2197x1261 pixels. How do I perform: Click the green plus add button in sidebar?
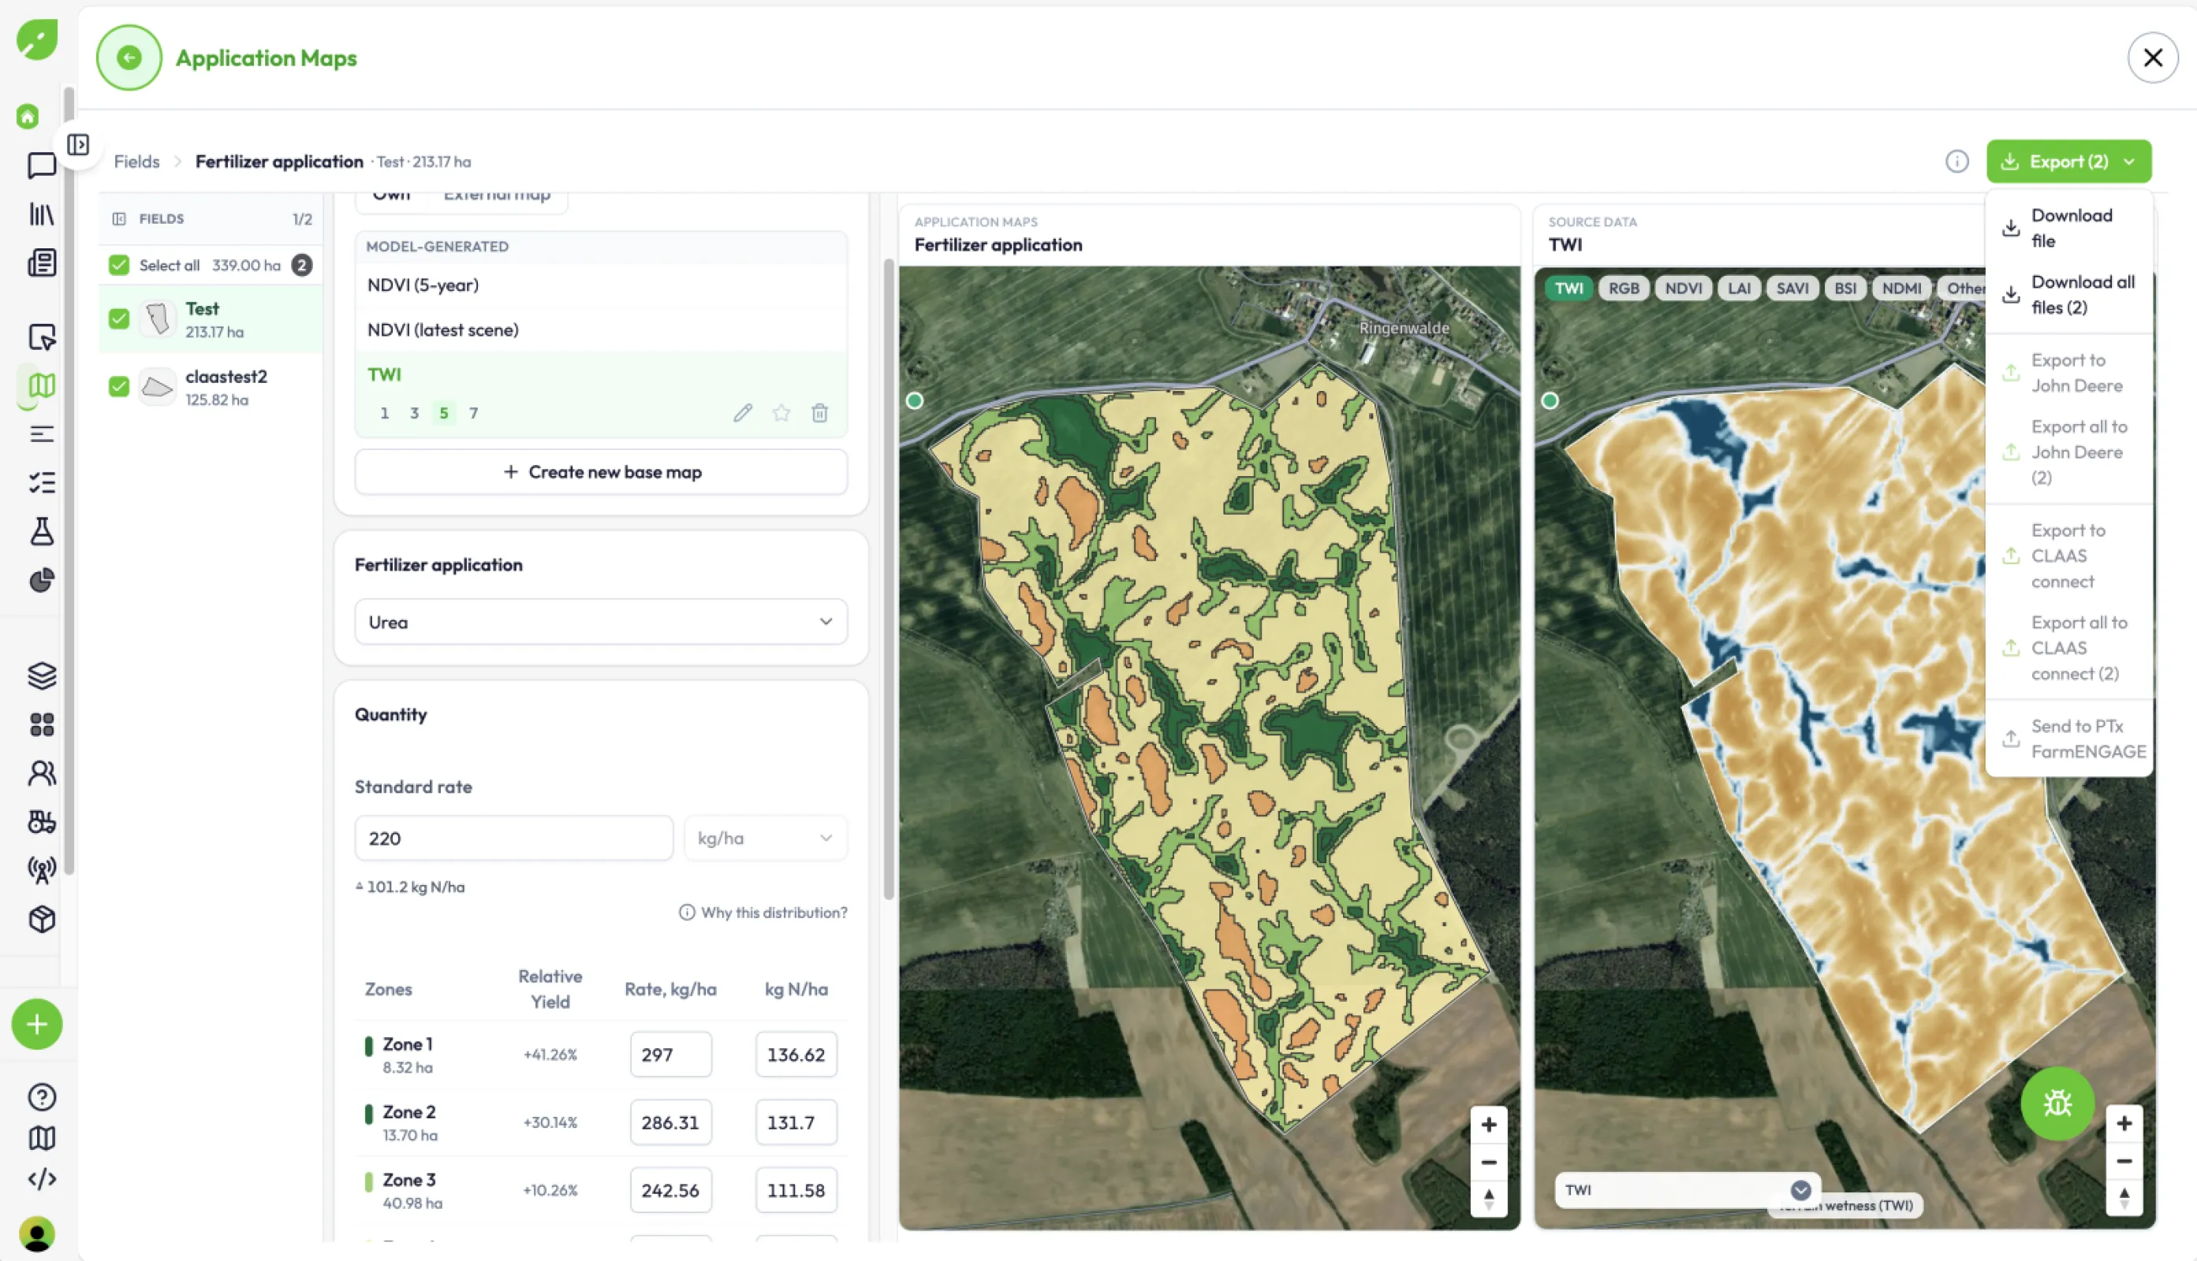click(x=36, y=1025)
